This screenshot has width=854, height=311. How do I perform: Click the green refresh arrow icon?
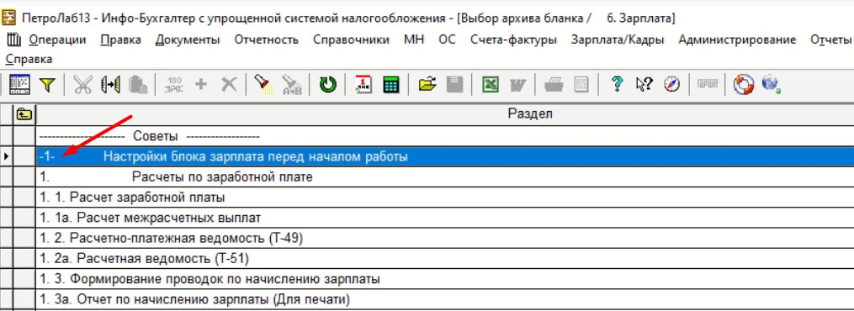pyautogui.click(x=328, y=85)
